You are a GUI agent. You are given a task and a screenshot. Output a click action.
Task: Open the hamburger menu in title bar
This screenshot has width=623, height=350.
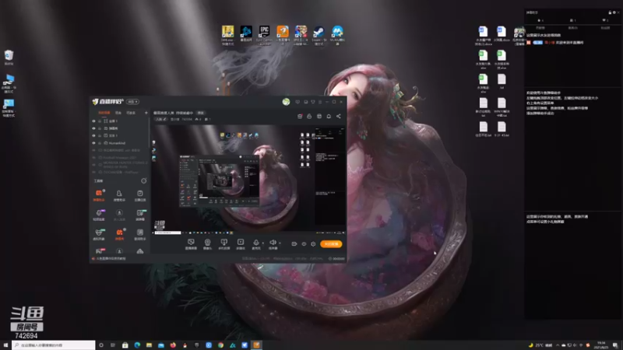(320, 102)
